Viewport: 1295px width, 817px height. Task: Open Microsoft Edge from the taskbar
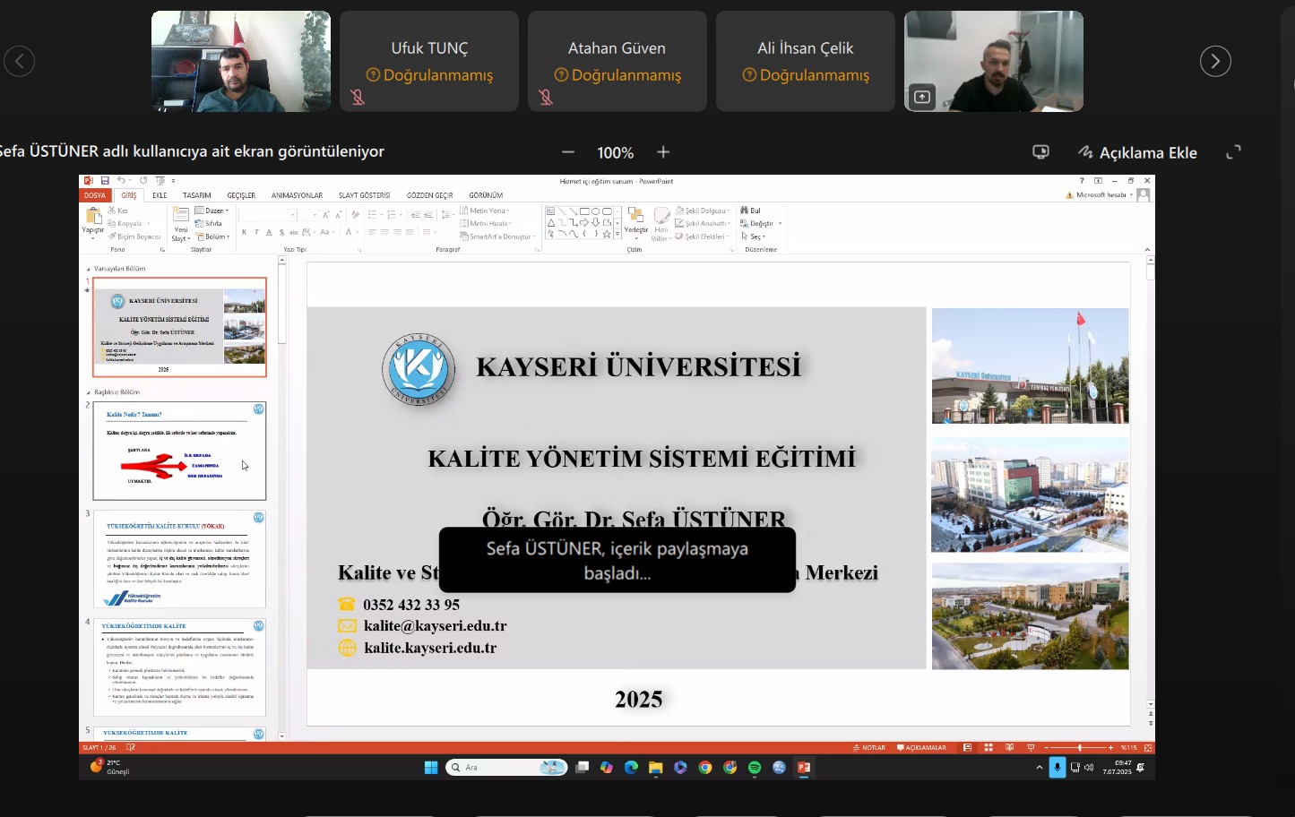tap(631, 768)
